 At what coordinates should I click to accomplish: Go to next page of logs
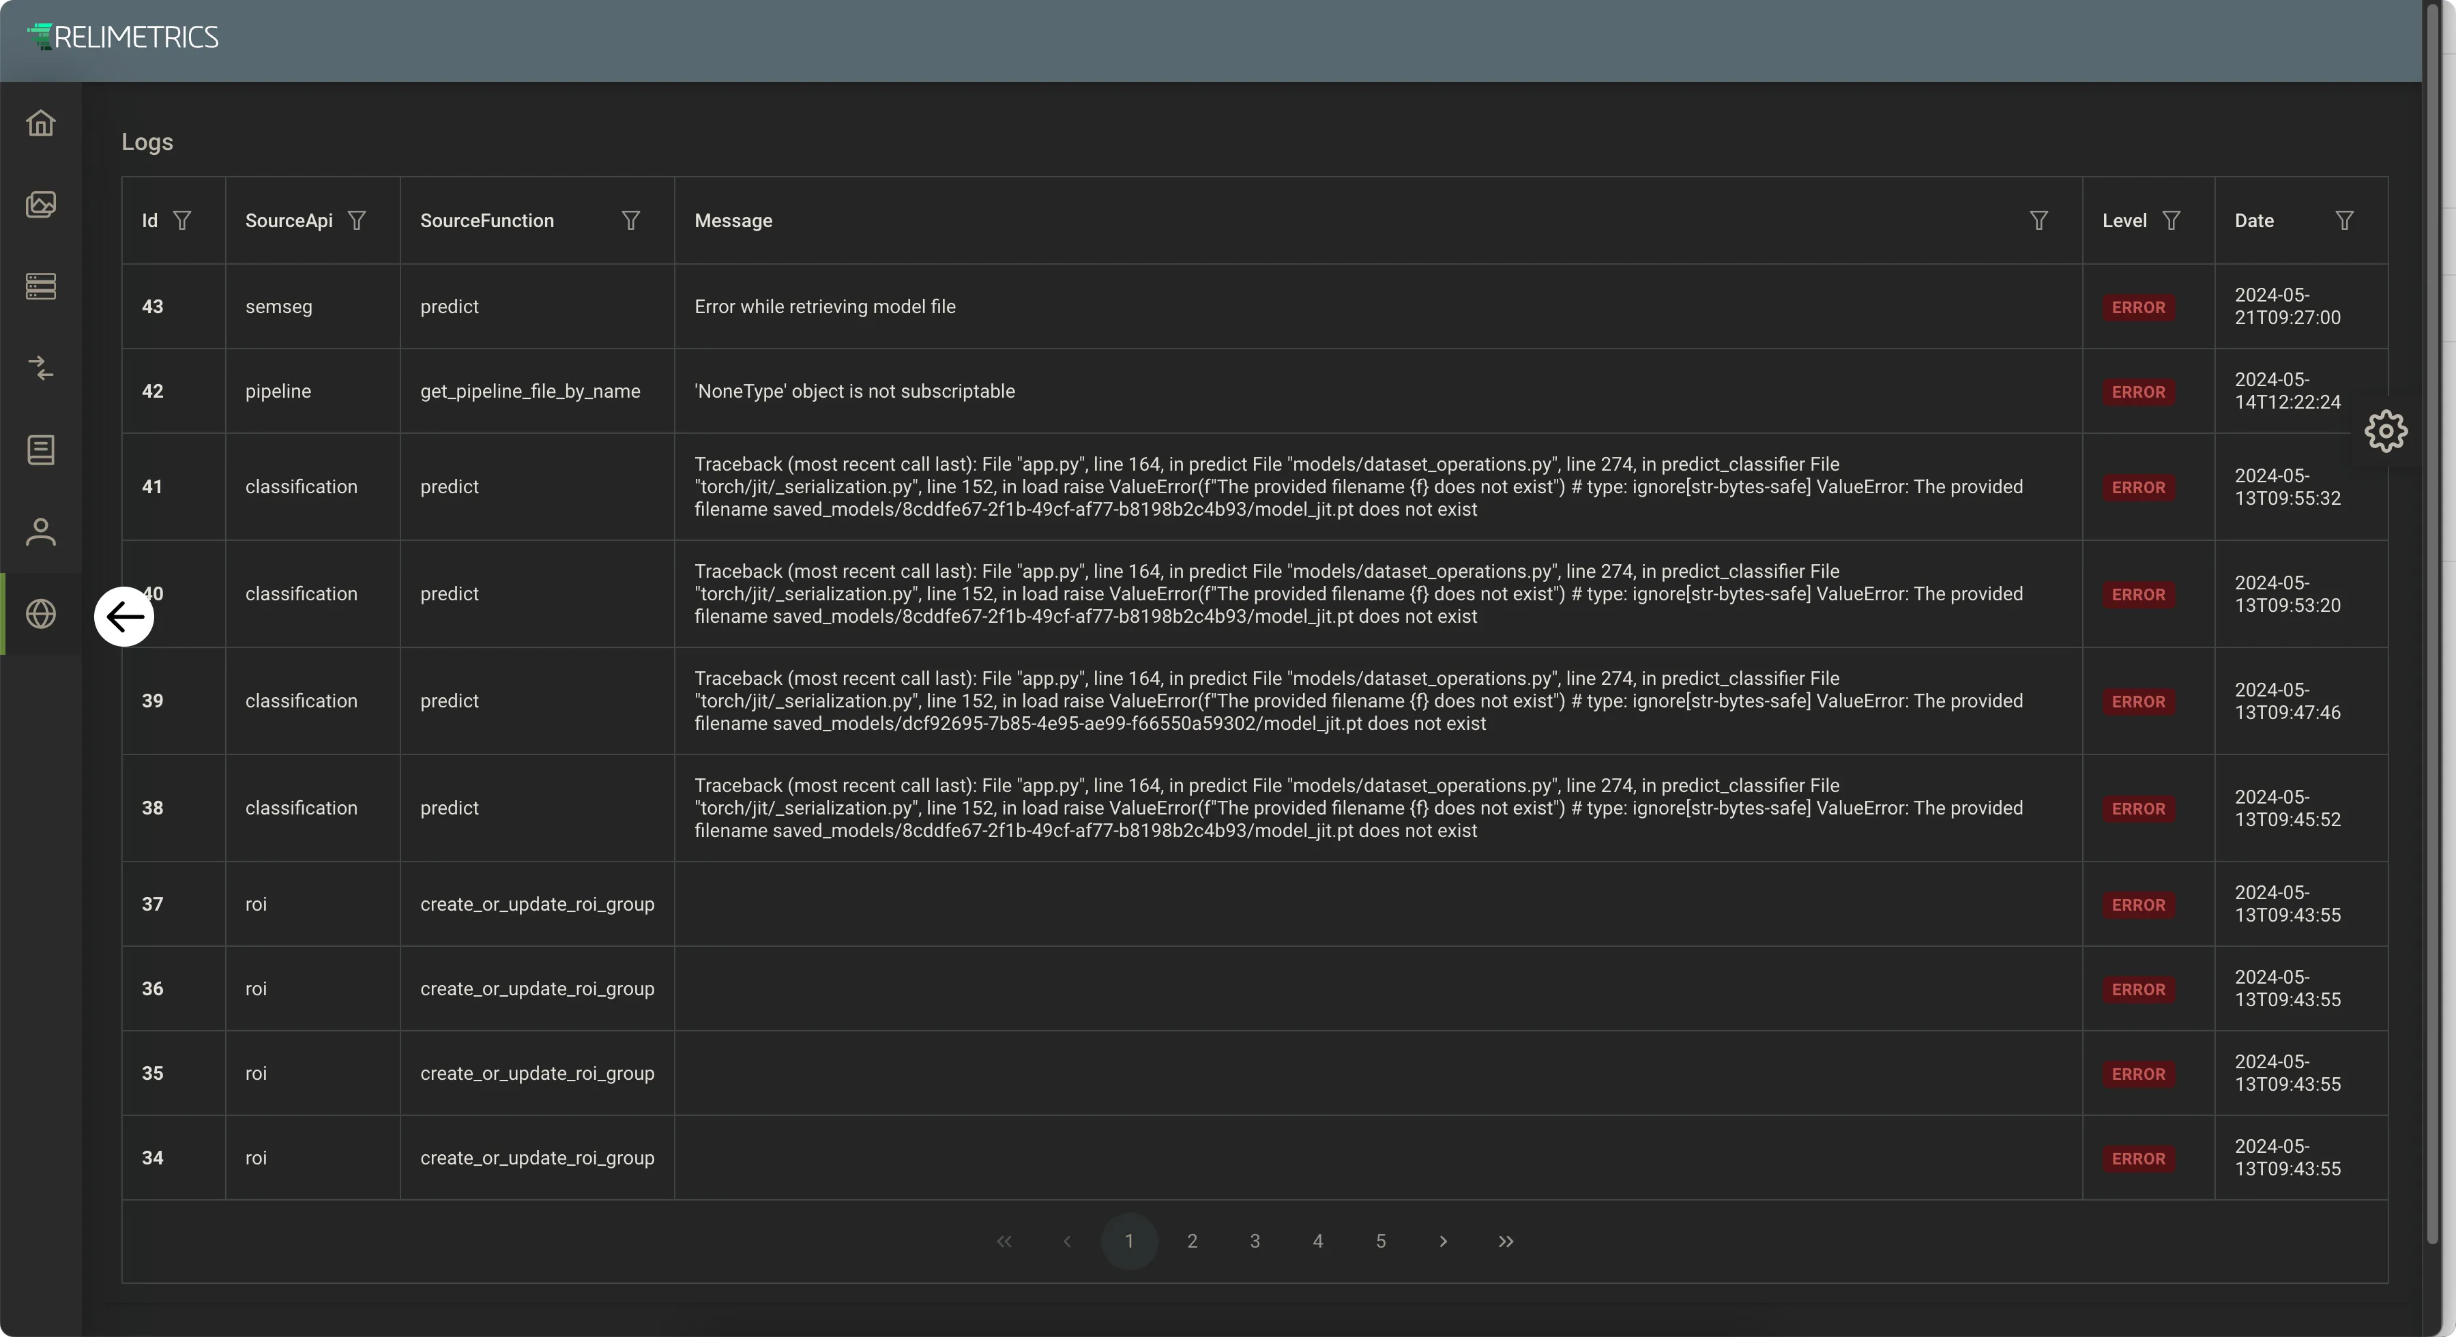(1444, 1241)
